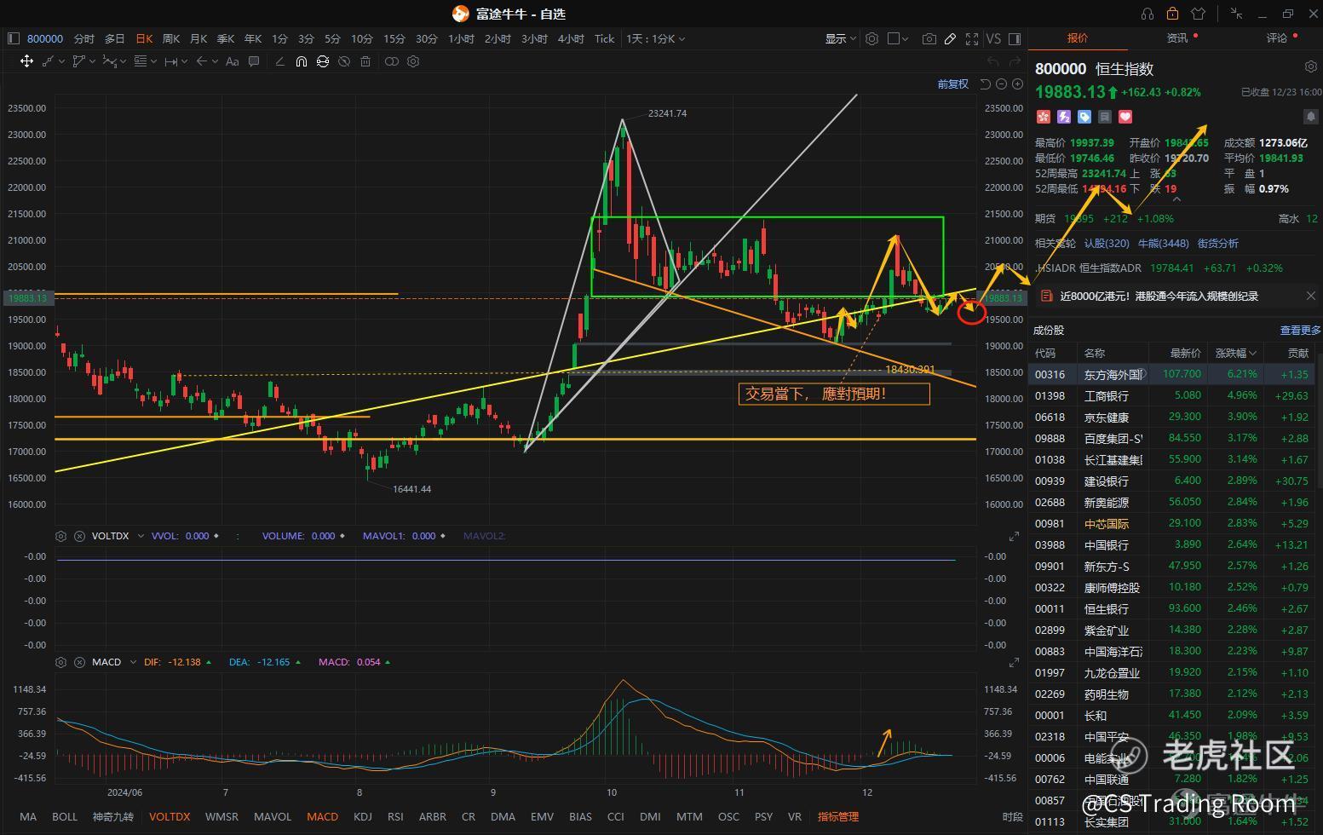Select the move/crosshair cursor drawing tool
1323x835 pixels.
pos(26,61)
